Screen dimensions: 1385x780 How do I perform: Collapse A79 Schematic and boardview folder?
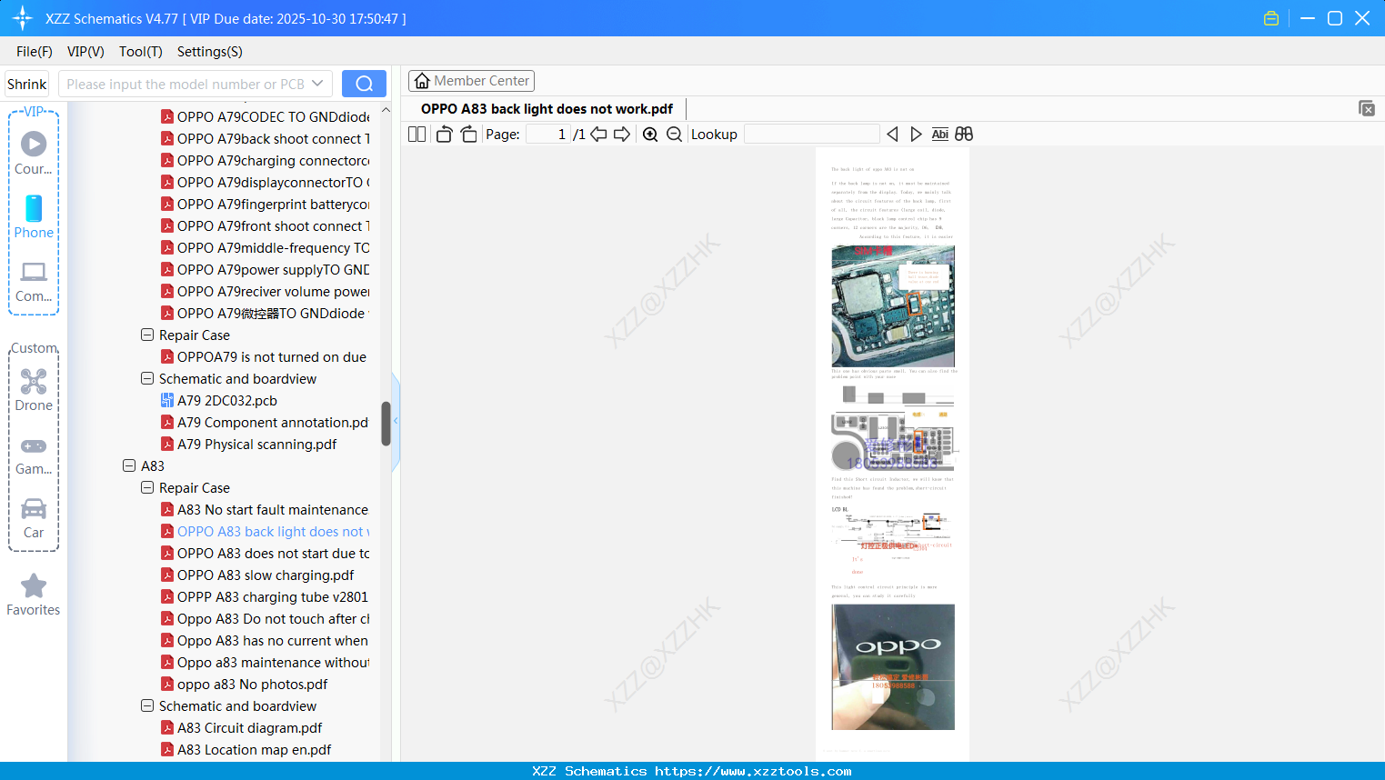[x=147, y=378]
